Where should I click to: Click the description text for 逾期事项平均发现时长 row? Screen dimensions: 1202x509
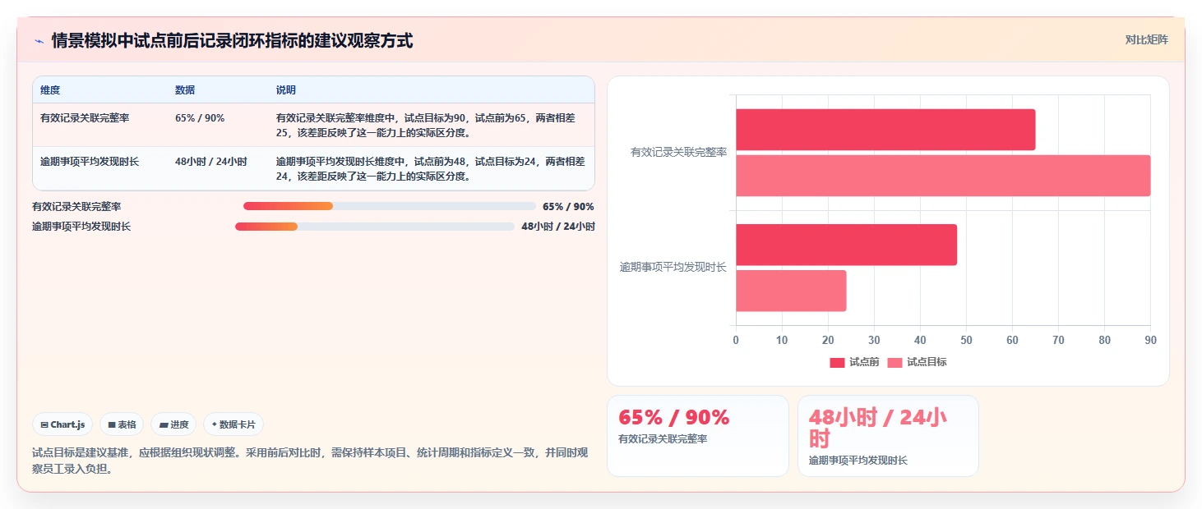pos(430,169)
